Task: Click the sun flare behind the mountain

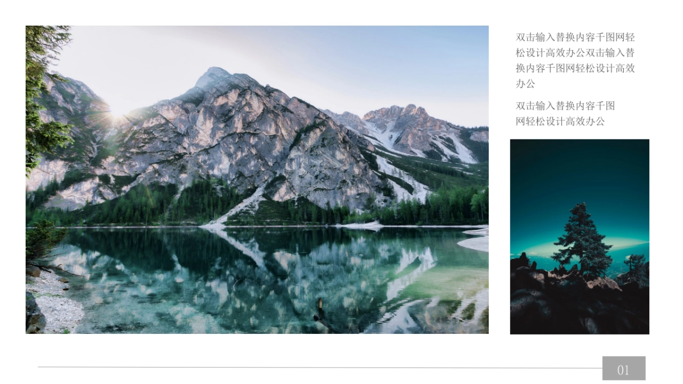Action: pos(118,113)
